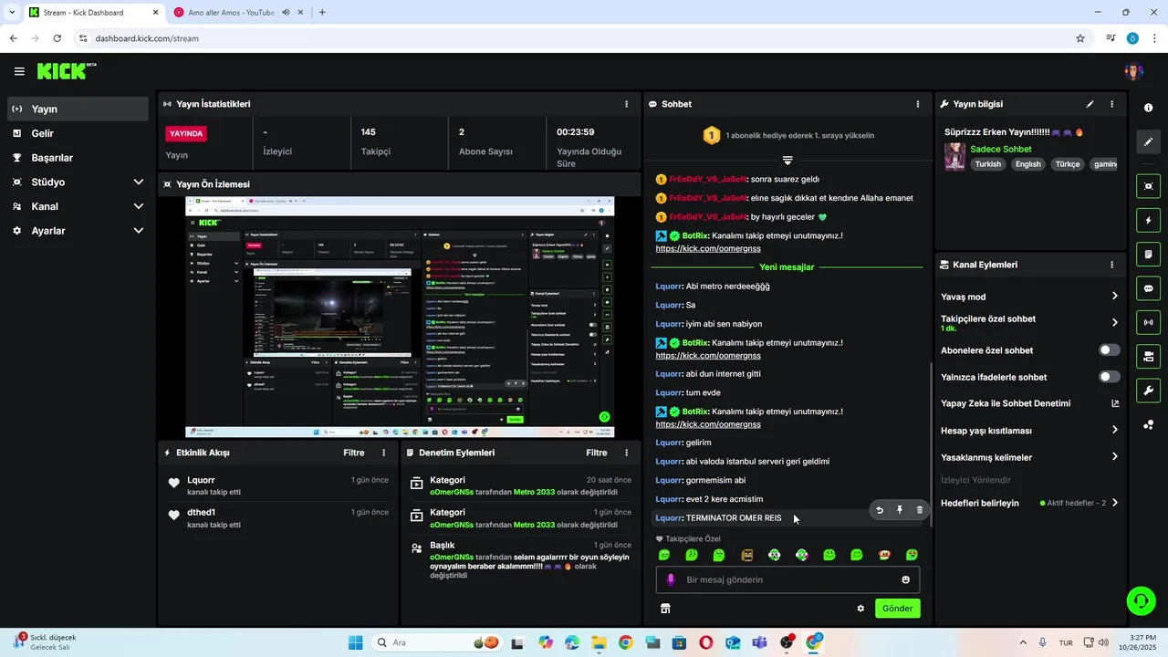Open the emoji picker in message box

point(906,579)
